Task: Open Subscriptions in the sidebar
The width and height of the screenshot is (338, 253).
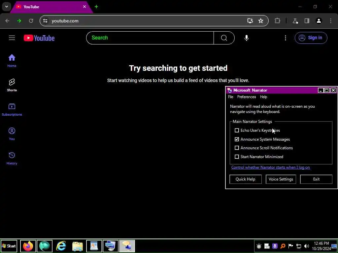Action: point(12,110)
